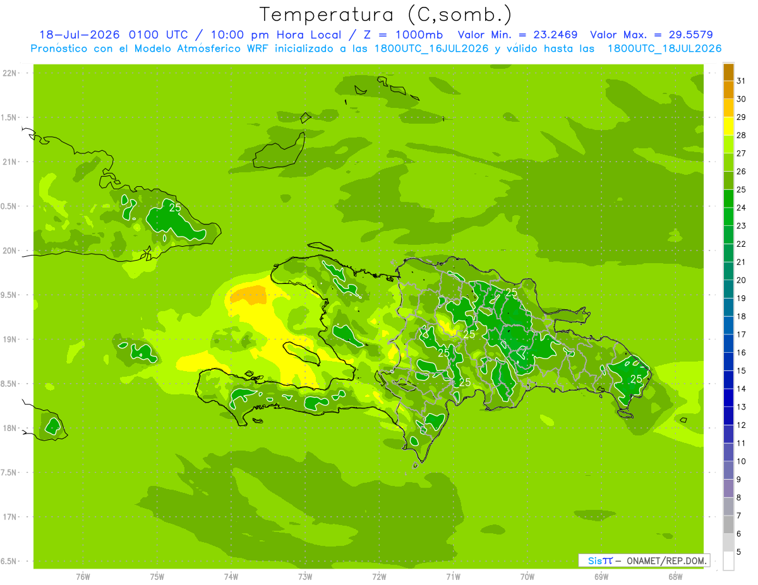758x585 pixels.
Task: Click legend value 9
Action: (x=739, y=480)
